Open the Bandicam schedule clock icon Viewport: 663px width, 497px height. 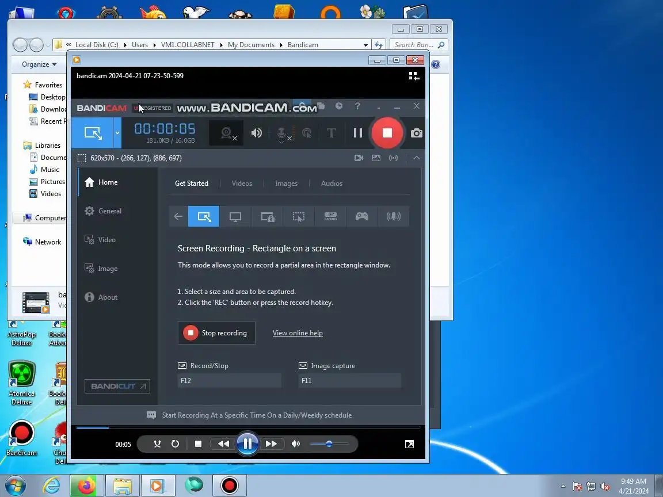coord(339,106)
